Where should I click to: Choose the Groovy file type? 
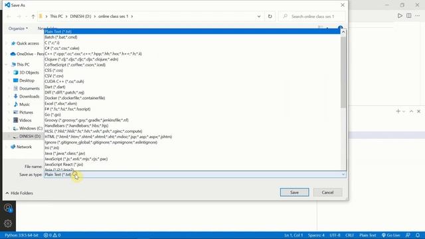tap(192, 120)
